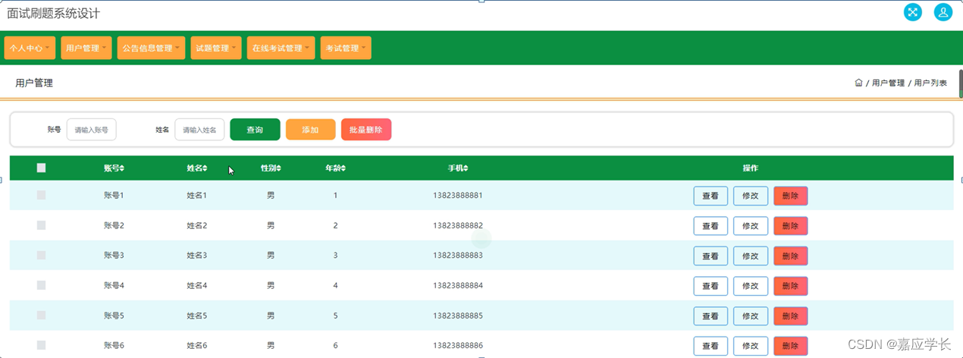This screenshot has width=963, height=358.
Task: Click the vertical page scrollbar thumb
Action: coord(960,83)
